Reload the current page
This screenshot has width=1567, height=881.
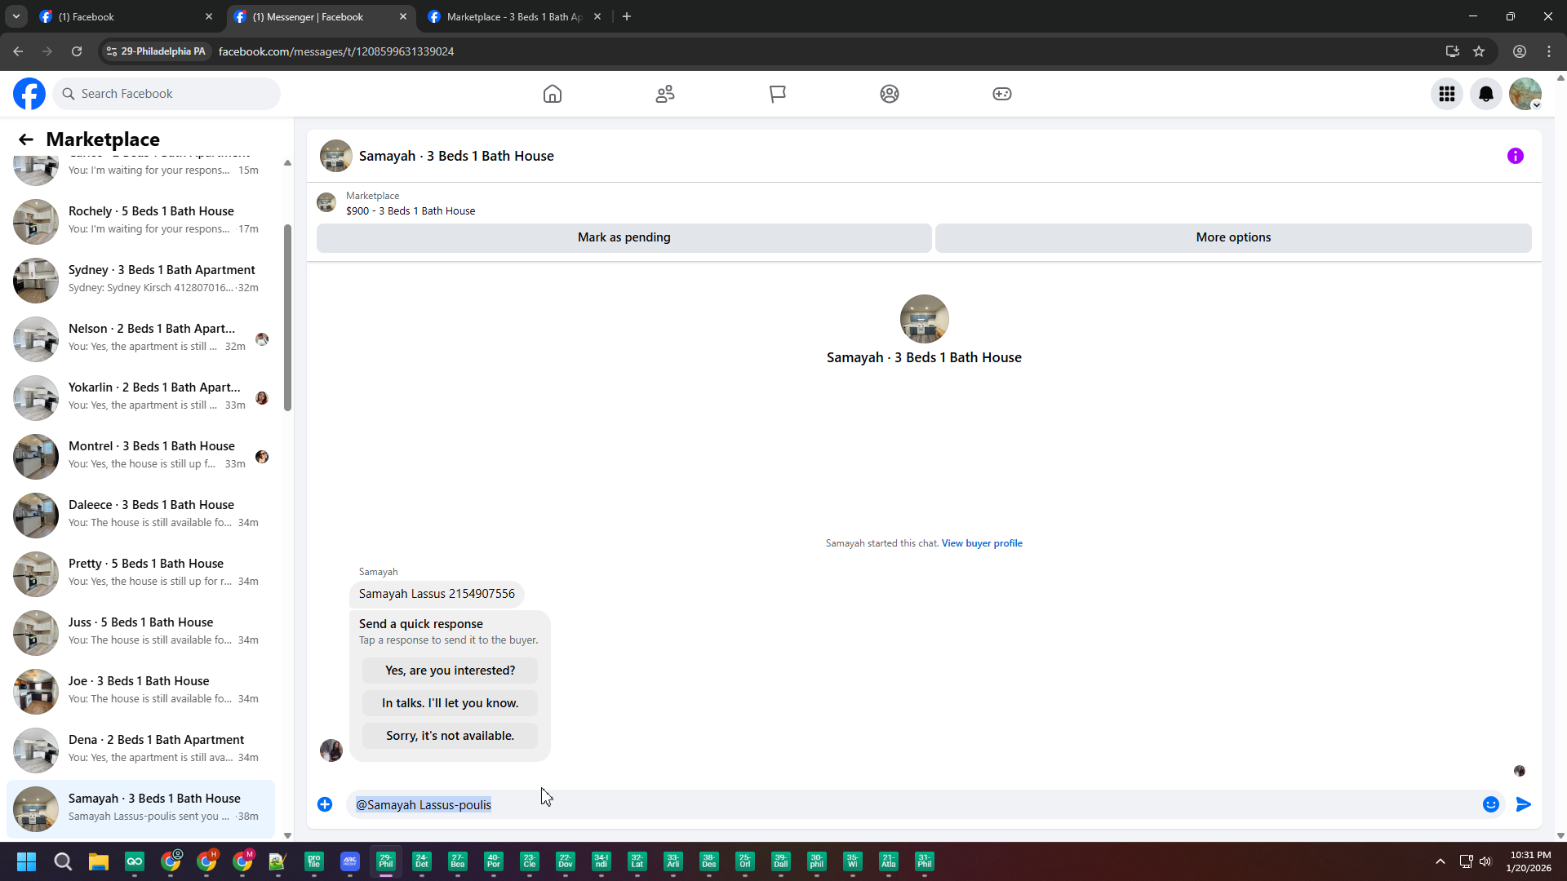pyautogui.click(x=77, y=51)
